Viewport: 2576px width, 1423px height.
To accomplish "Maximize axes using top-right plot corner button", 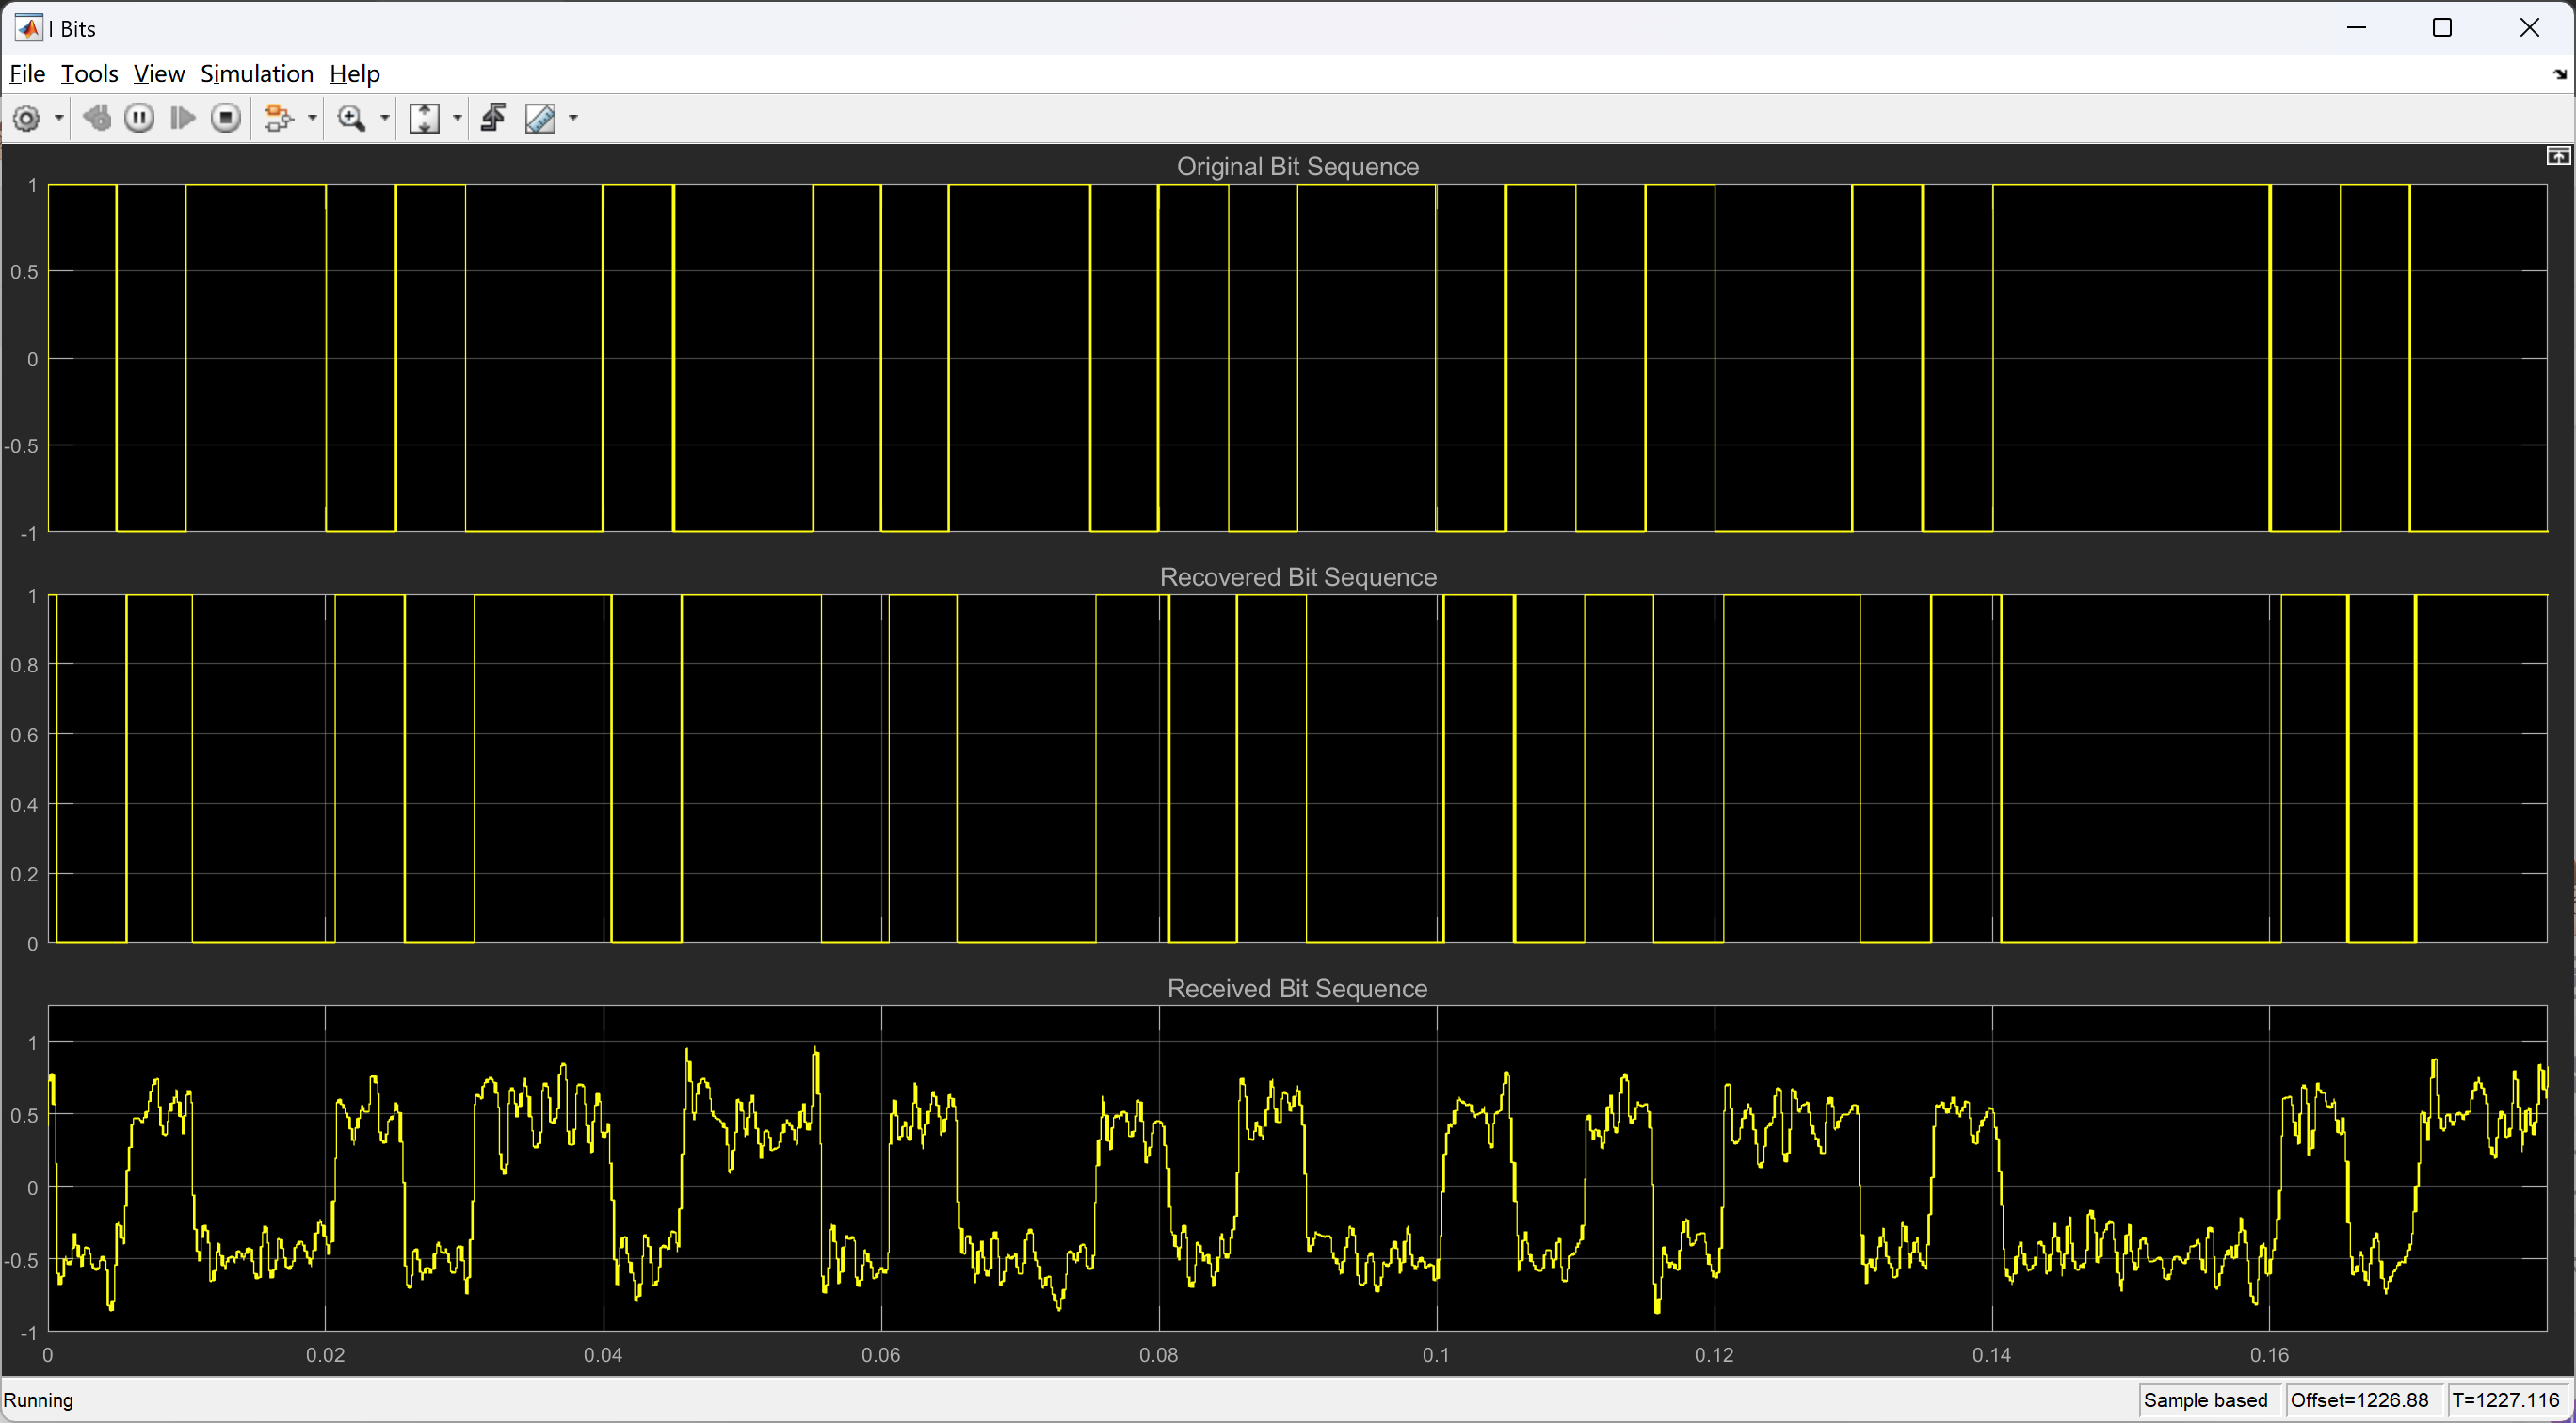I will pyautogui.click(x=2557, y=156).
